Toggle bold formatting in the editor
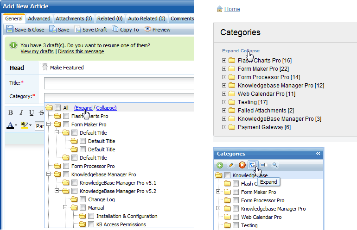Screen dimensions: 357x230 click(x=11, y=113)
